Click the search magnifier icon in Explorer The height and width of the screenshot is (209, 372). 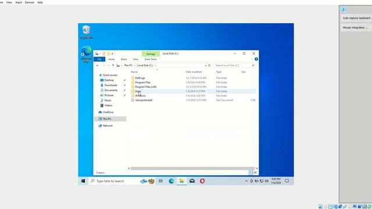pyautogui.click(x=253, y=66)
